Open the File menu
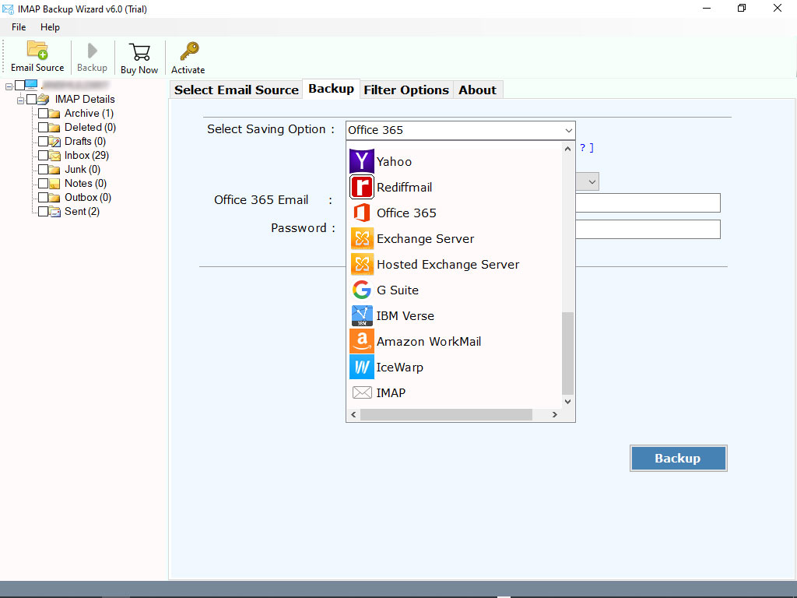The height and width of the screenshot is (598, 797). coord(19,27)
